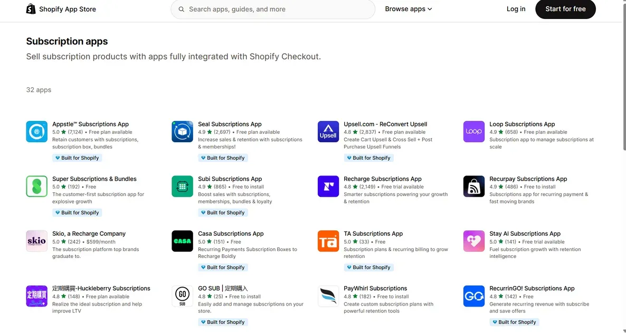Click Recharge's 'Free trial available' text
Screen dimensions: 626x333
coord(402,187)
